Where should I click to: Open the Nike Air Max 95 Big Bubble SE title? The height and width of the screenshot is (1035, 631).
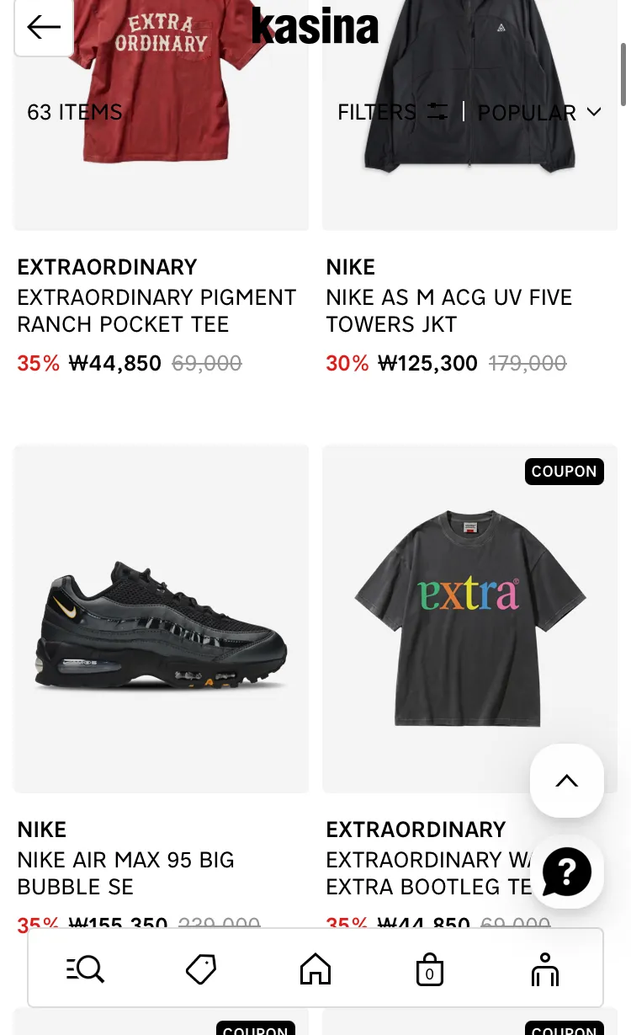coord(126,873)
